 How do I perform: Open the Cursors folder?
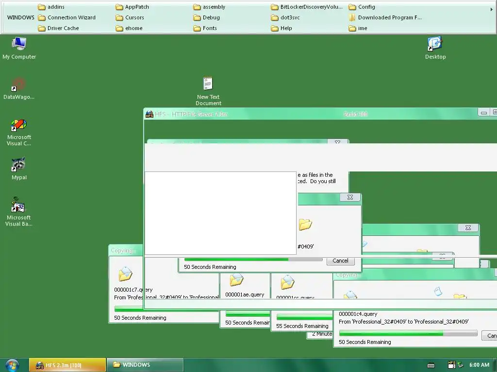[130, 18]
